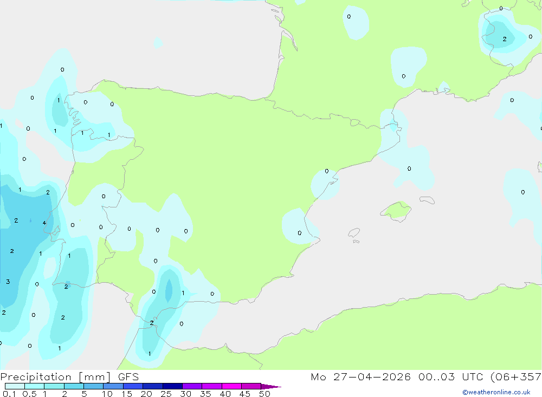
Task: Click the legend scale label '25'
Action: click(166, 394)
